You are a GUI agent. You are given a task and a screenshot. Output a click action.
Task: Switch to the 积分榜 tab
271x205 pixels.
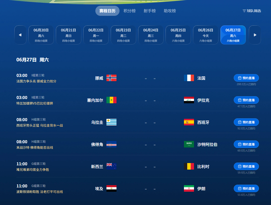129,11
